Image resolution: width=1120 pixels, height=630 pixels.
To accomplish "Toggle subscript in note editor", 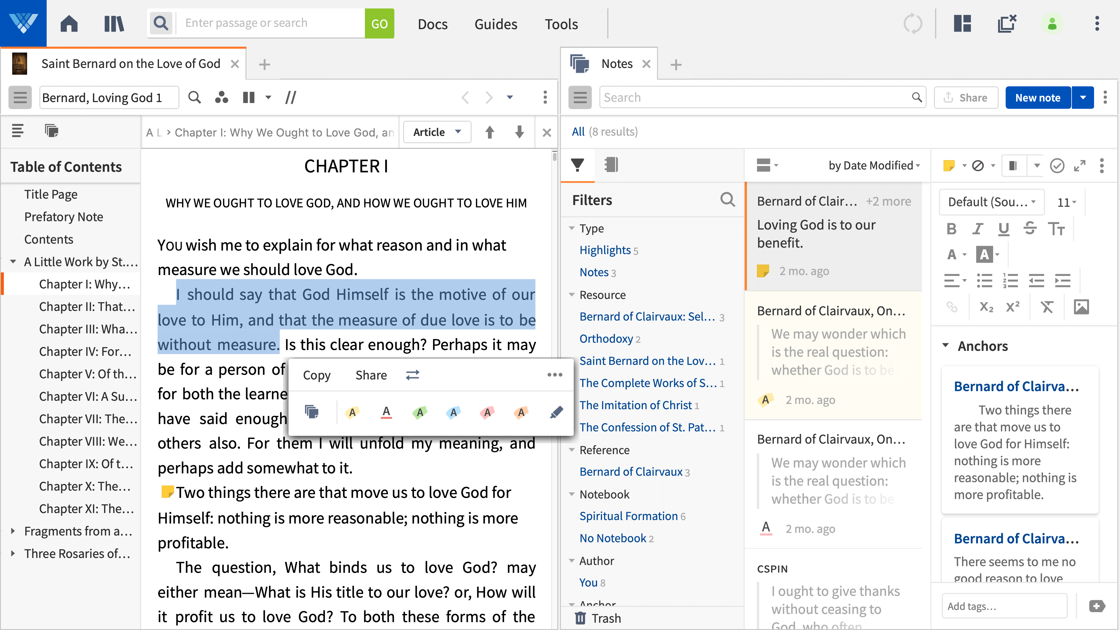I will tap(986, 307).
